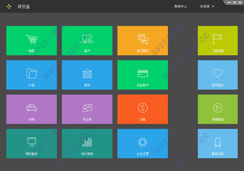The height and width of the screenshot is (171, 244).
Task: Open the 统计报表 bar chart tile
Action: (87, 144)
